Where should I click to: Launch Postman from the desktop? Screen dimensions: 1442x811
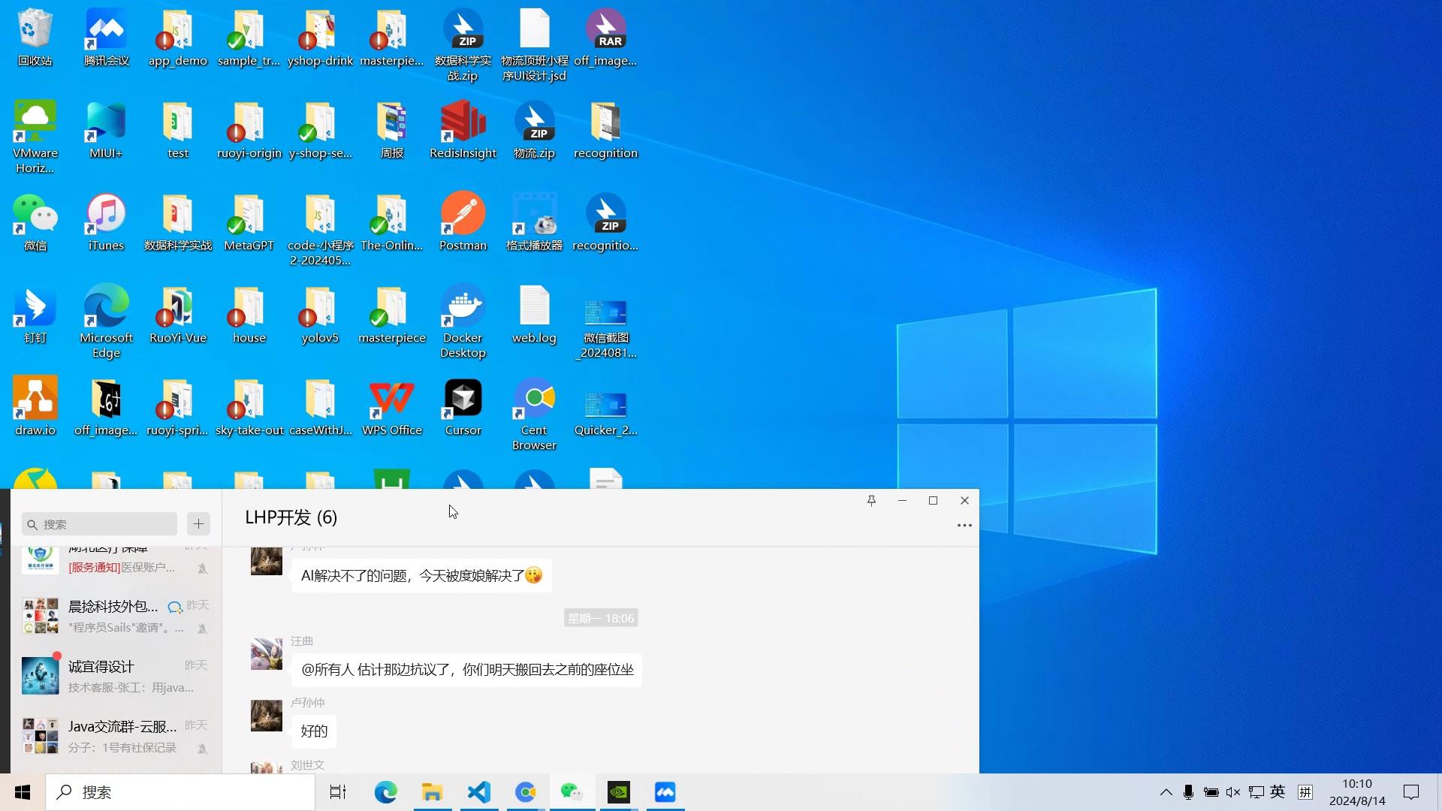(x=463, y=222)
